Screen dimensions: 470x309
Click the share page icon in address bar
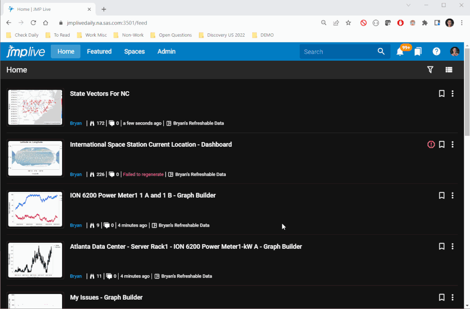point(336,23)
